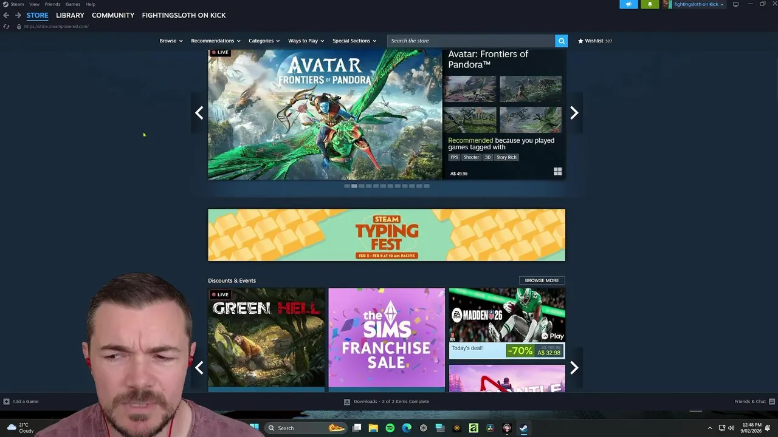Open the Steam Typing Fest banner
The width and height of the screenshot is (778, 437).
[x=387, y=235]
